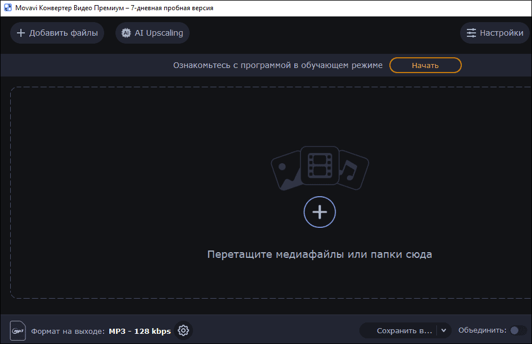Open output format settings via gear icon
Image resolution: width=532 pixels, height=344 pixels.
183,330
